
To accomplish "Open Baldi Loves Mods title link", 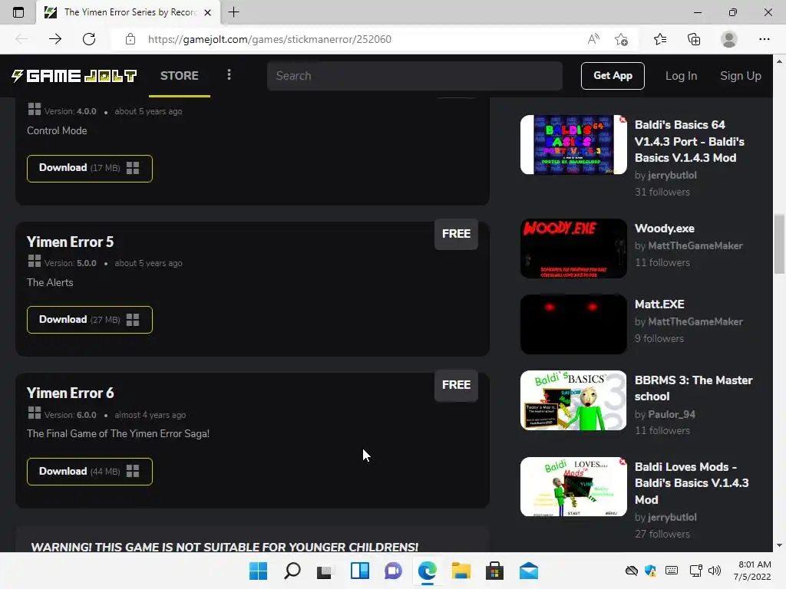I will pyautogui.click(x=692, y=483).
